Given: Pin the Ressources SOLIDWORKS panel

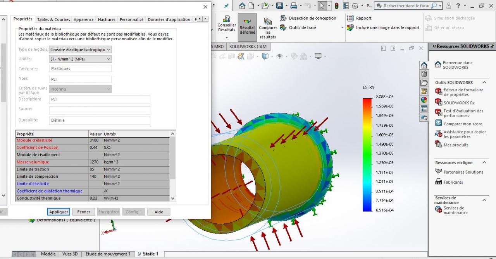Looking at the screenshot, I should (492, 46).
